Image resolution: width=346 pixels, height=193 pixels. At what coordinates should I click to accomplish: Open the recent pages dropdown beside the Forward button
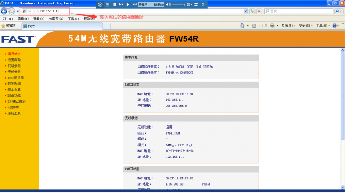pos(17,11)
